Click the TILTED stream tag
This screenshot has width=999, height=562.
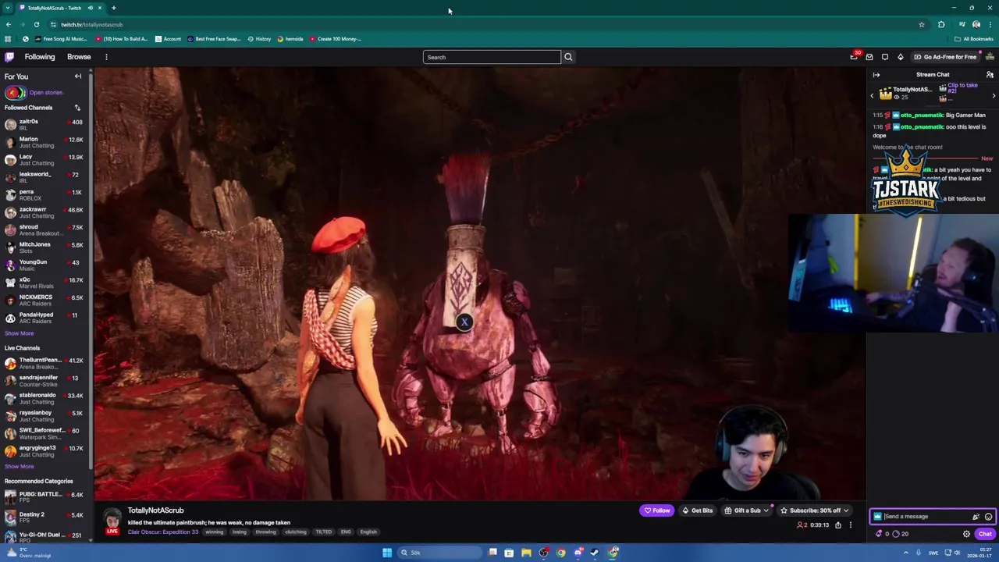(323, 532)
